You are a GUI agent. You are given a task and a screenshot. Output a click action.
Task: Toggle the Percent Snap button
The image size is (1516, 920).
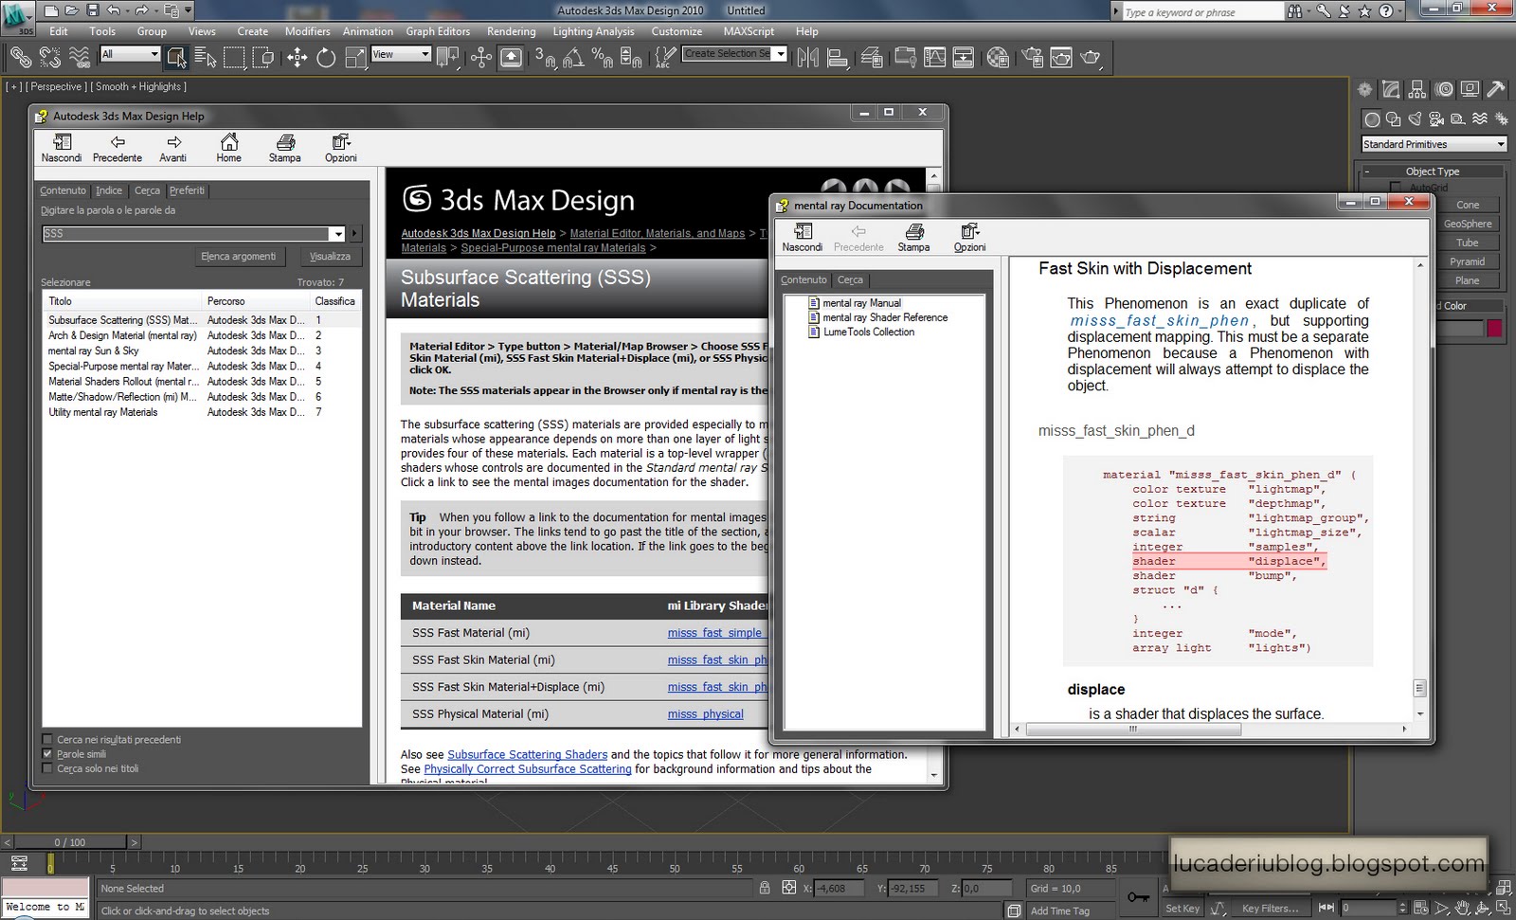coord(602,58)
